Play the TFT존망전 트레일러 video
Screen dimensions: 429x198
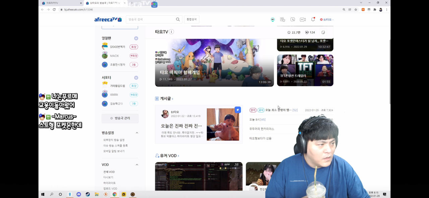(305, 70)
